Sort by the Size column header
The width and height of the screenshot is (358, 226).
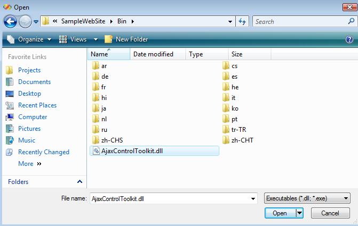point(250,54)
